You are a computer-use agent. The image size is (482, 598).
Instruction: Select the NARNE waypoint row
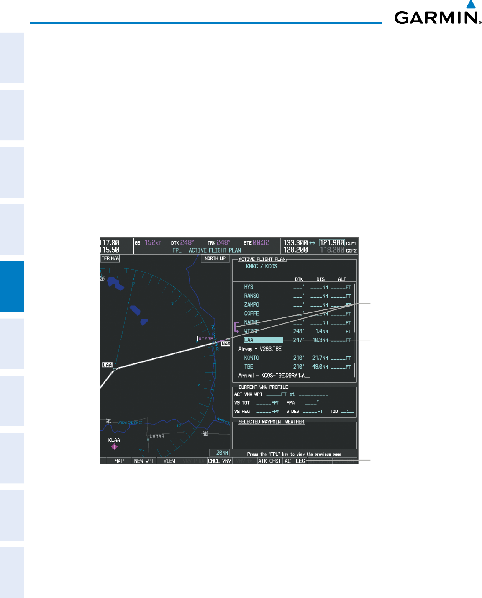[x=297, y=322]
